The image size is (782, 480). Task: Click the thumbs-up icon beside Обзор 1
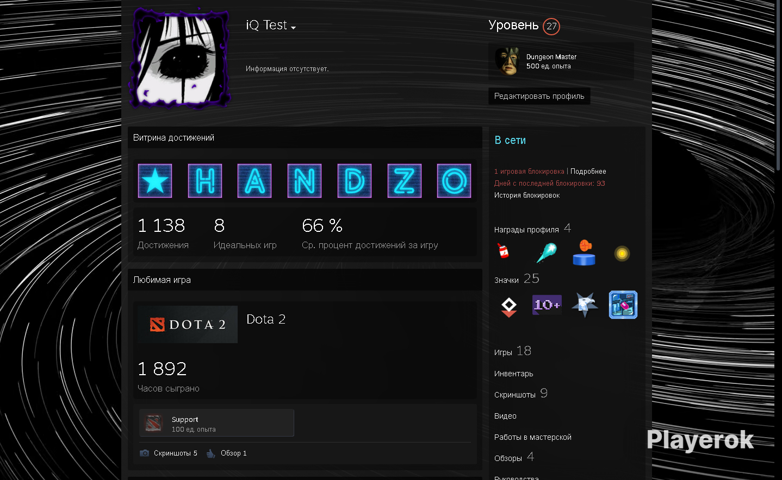pos(211,453)
